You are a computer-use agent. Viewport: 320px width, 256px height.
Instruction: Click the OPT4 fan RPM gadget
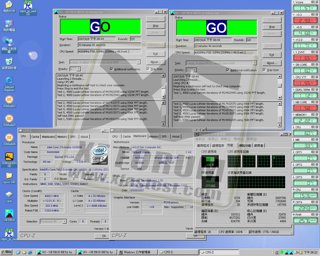[305, 206]
